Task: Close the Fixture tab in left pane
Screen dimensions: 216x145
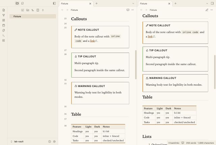Action: (x=90, y=4)
